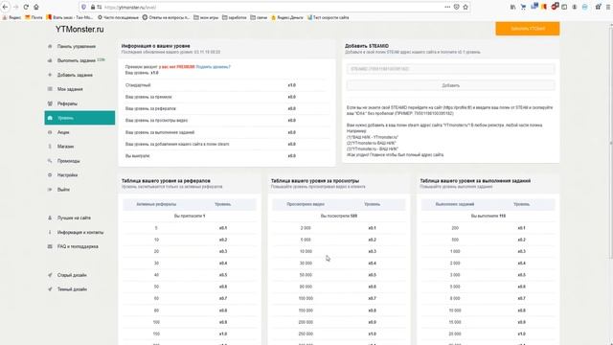Go to browser home page icon
The height and width of the screenshot is (345, 613).
click(36, 7)
